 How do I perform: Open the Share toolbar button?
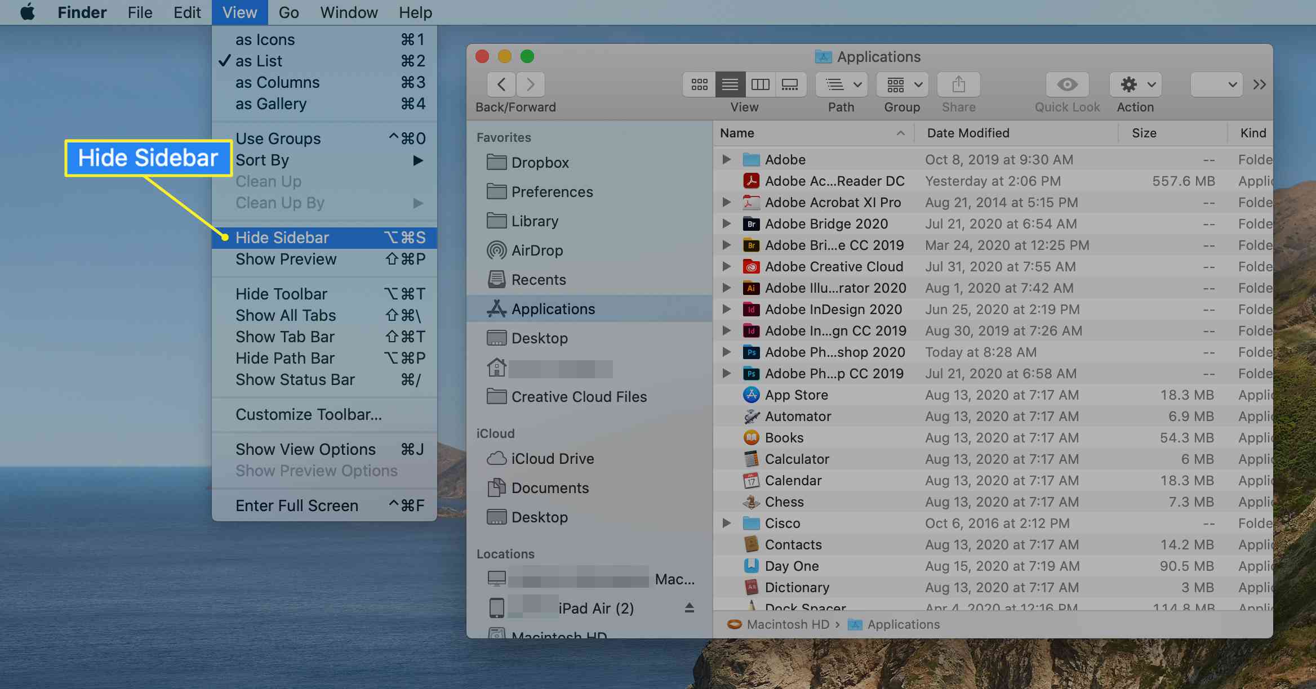[958, 84]
